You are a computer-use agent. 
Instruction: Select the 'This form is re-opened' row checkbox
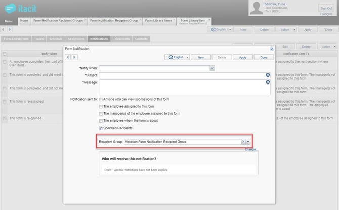click(5, 118)
